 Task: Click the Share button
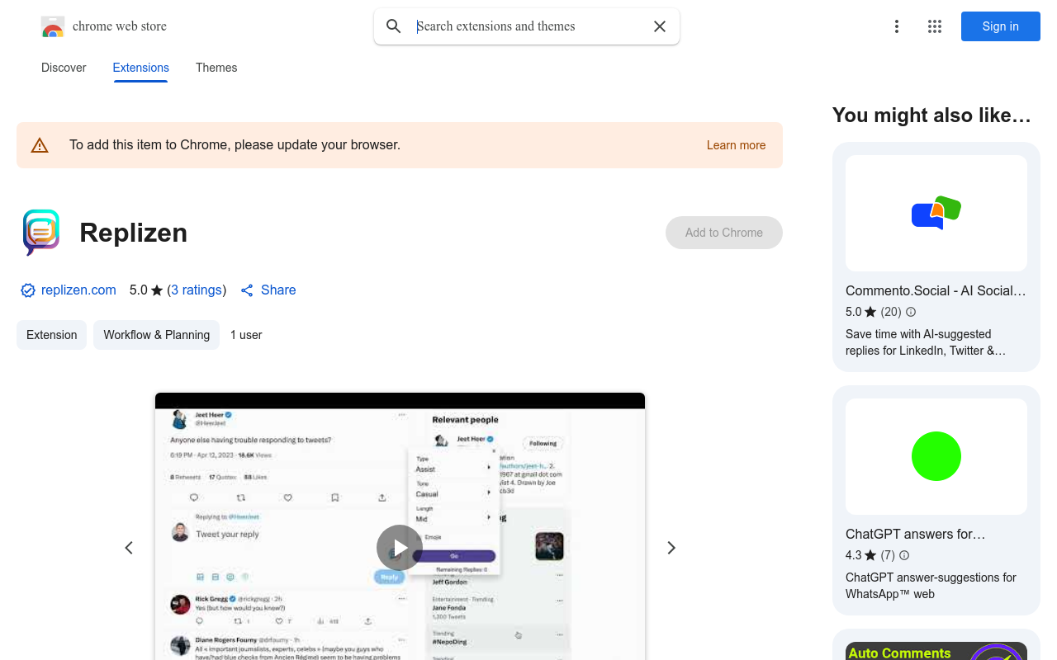pyautogui.click(x=268, y=290)
